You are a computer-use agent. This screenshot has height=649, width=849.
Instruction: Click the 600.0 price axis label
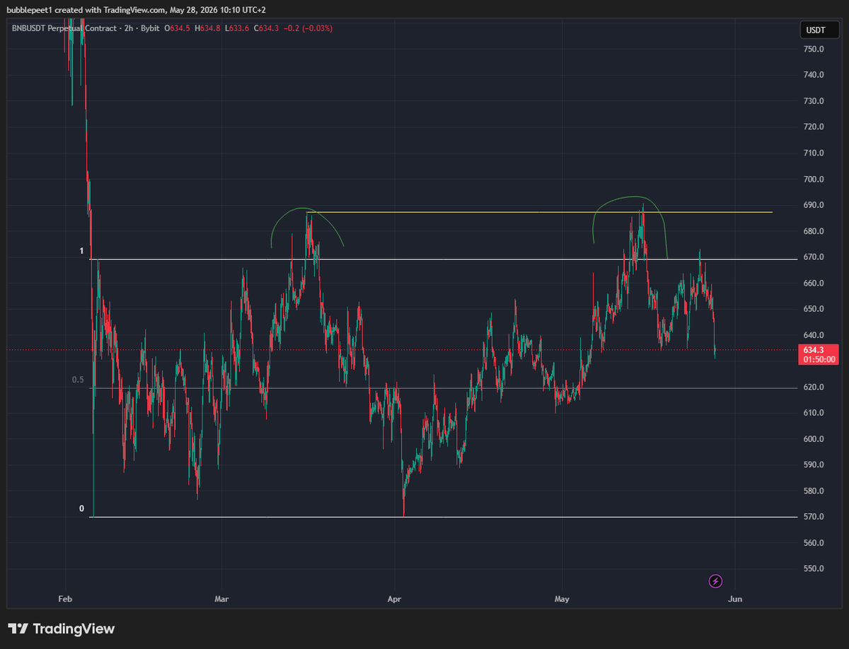click(x=814, y=439)
